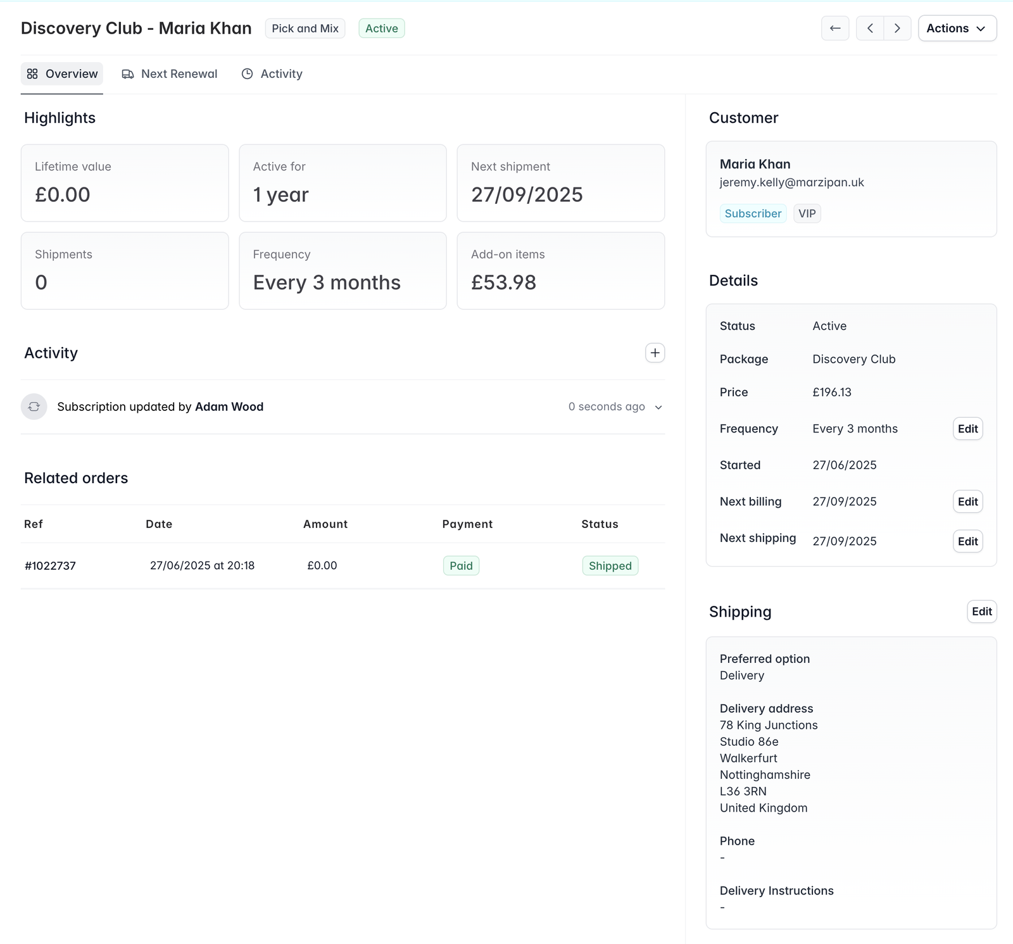Select the Add-on items £53.98 card
The image size is (1013, 944).
[x=560, y=271]
